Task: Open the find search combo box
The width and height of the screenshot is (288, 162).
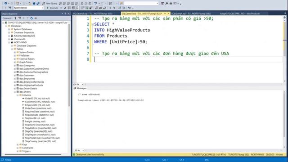Action: [141, 3]
